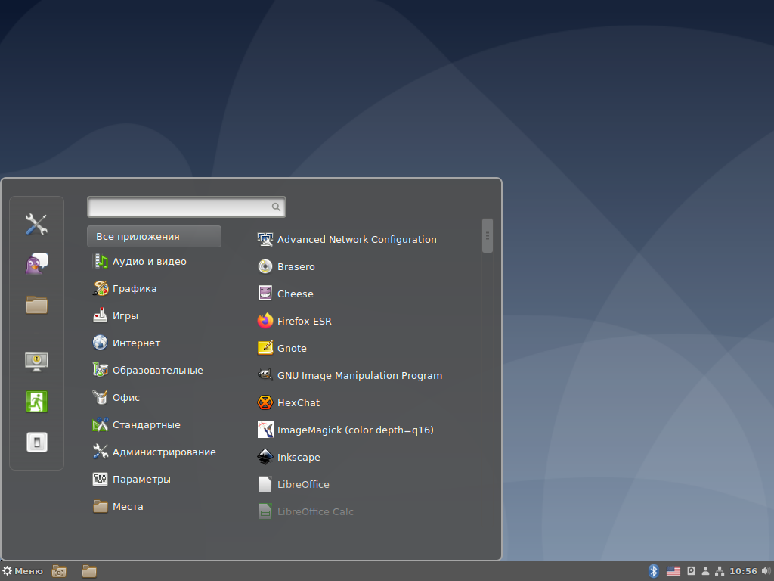Click the user account tray icon
The width and height of the screenshot is (774, 581).
coord(705,571)
